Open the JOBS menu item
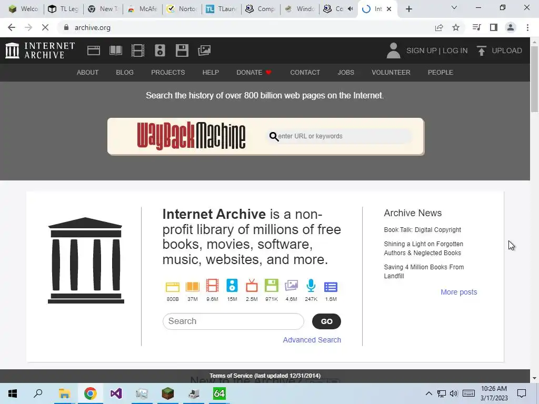The image size is (539, 404). click(346, 73)
